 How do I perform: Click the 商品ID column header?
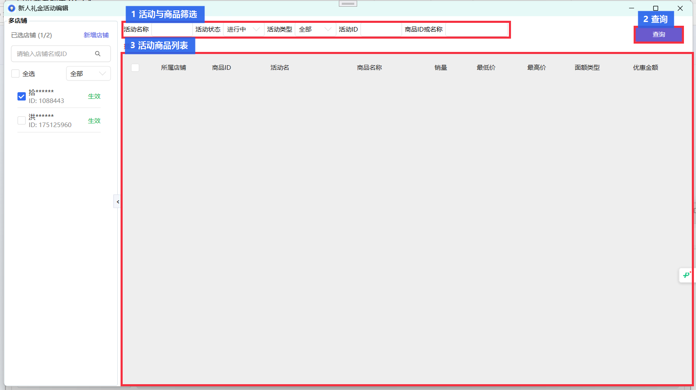tap(221, 68)
